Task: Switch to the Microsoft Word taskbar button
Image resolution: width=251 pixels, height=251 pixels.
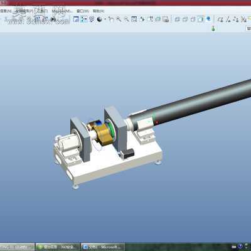Action: click(x=103, y=247)
